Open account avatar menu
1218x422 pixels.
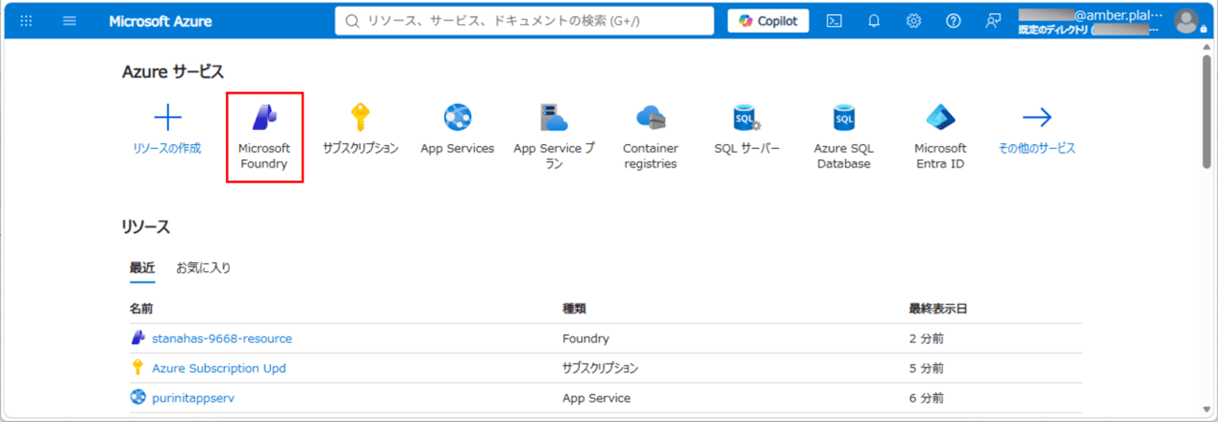(x=1186, y=21)
